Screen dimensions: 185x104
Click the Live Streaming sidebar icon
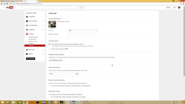(27, 25)
